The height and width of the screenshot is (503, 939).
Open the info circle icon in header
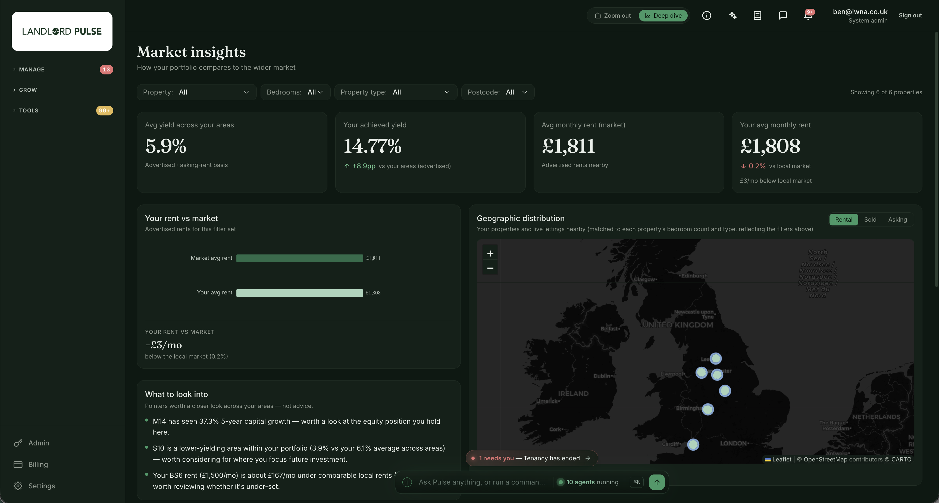pos(706,15)
